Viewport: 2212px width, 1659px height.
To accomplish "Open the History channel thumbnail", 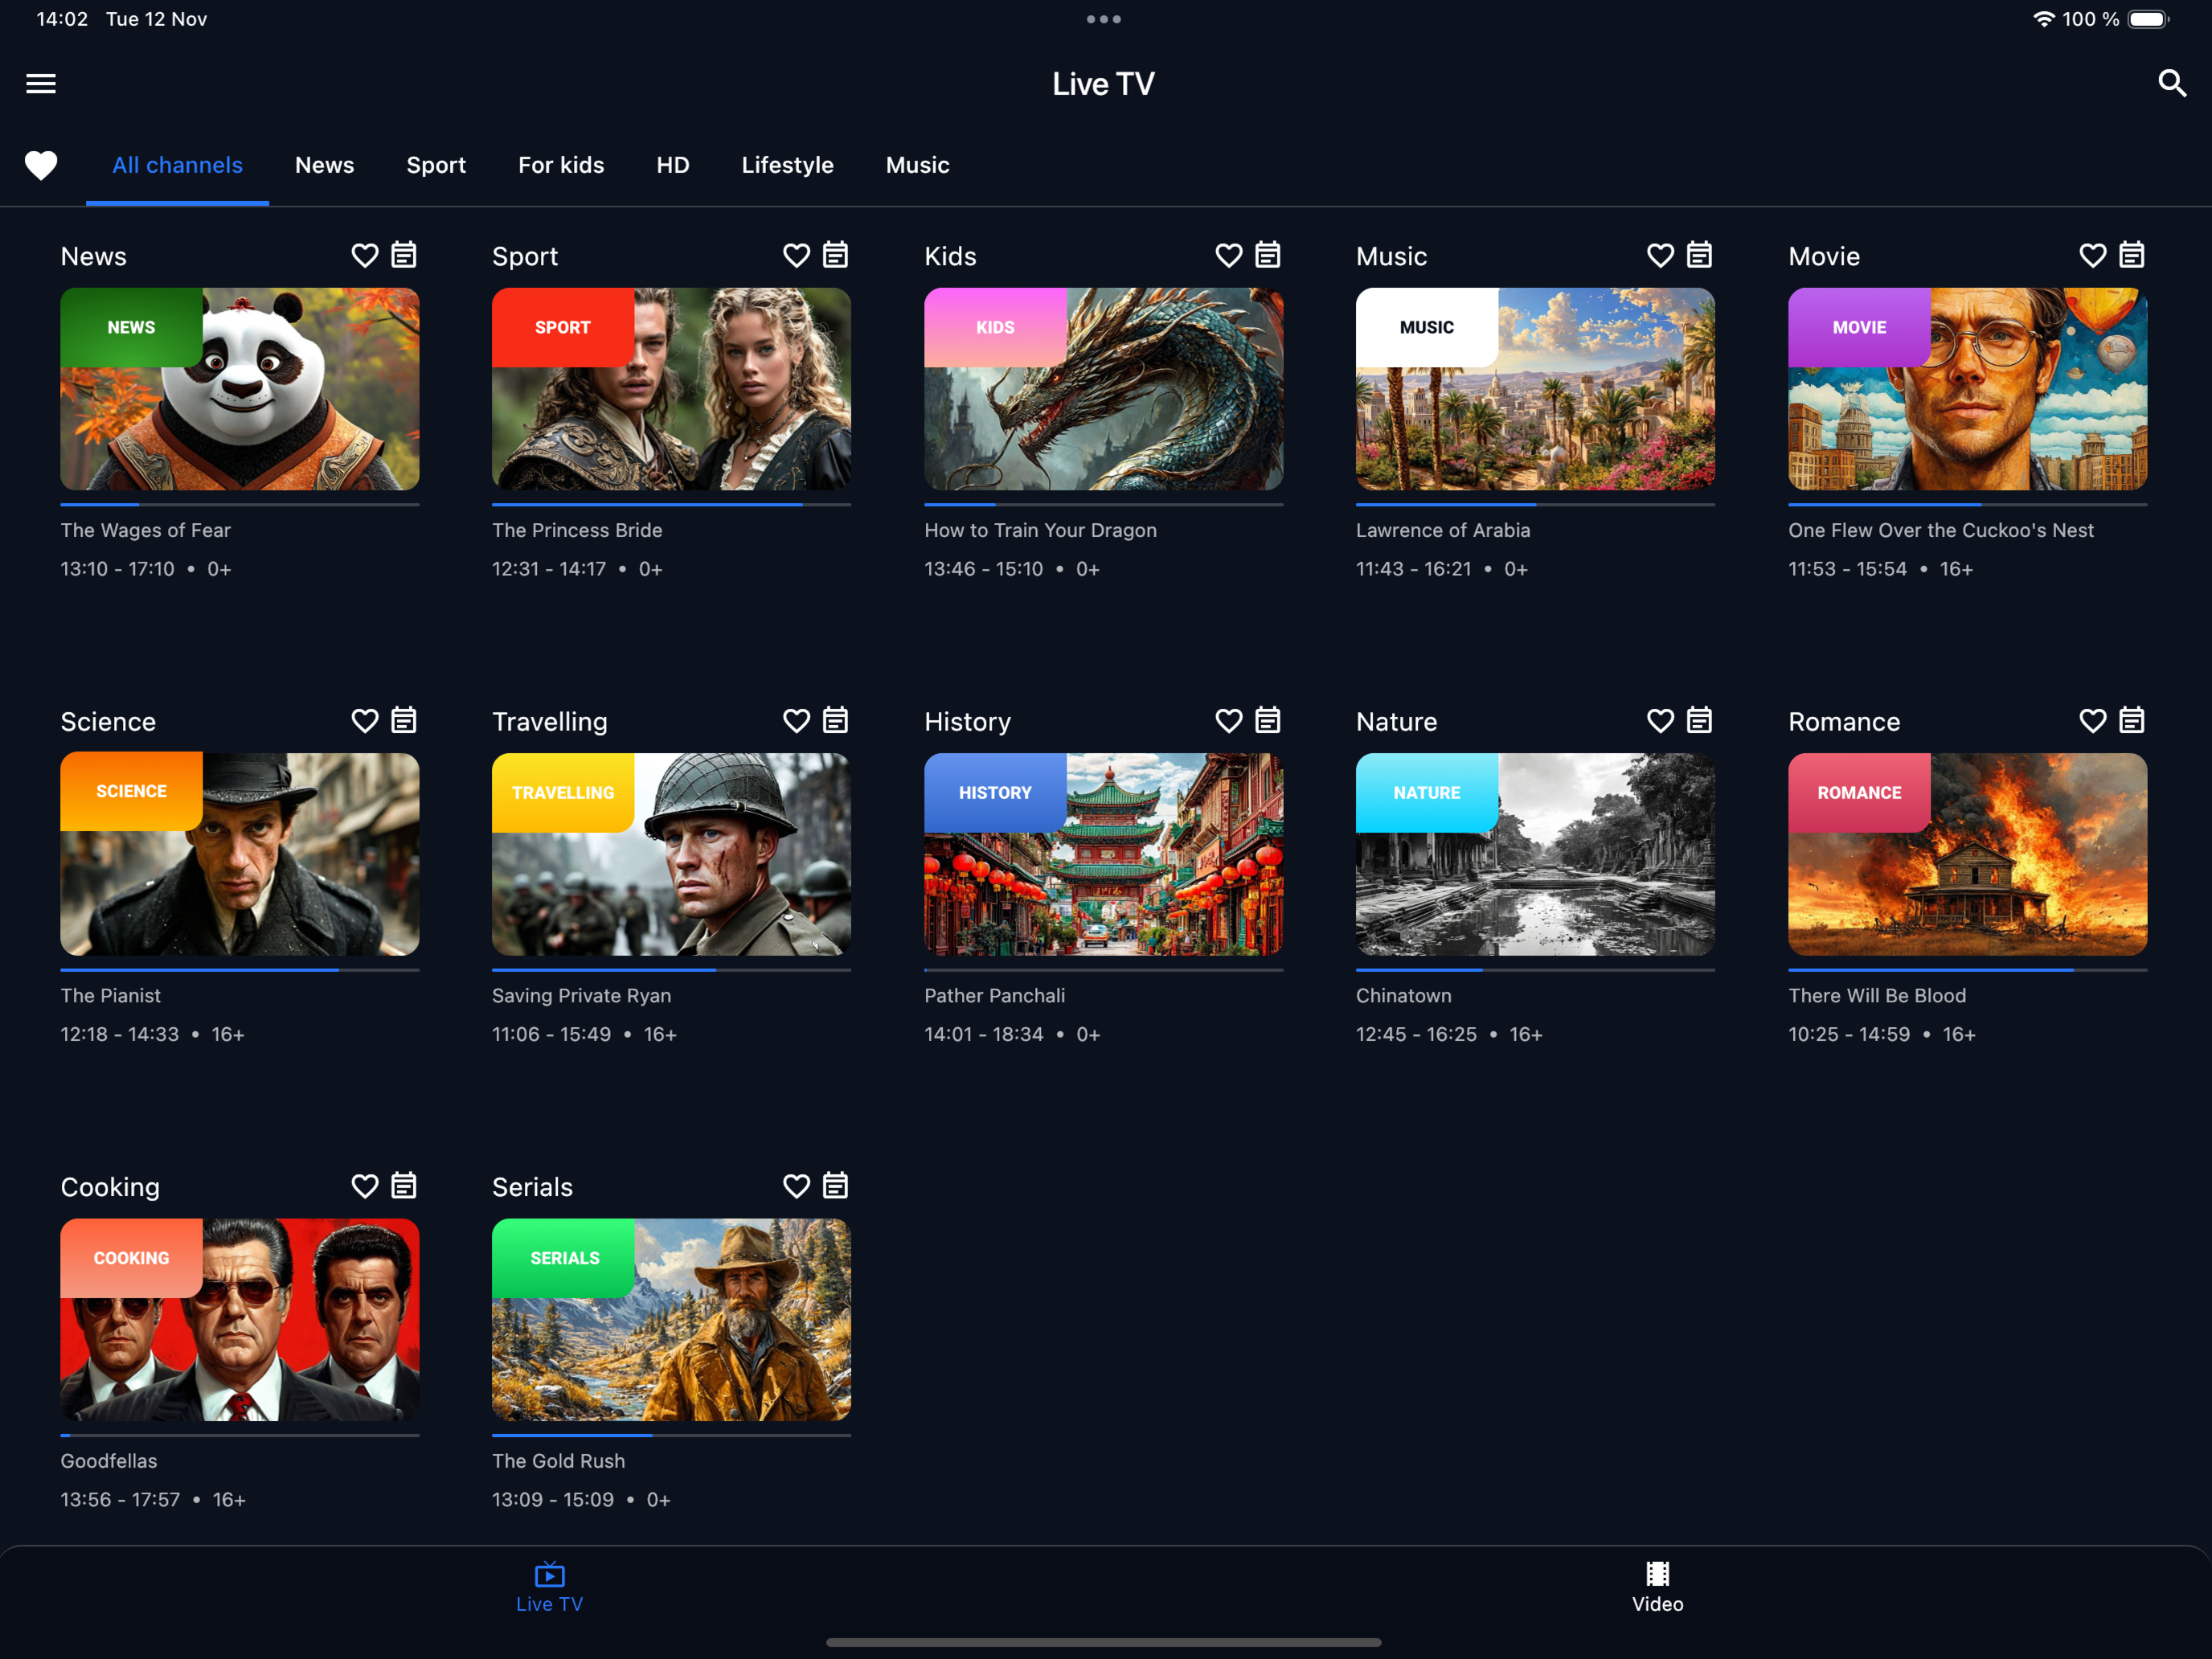I will click(1103, 854).
